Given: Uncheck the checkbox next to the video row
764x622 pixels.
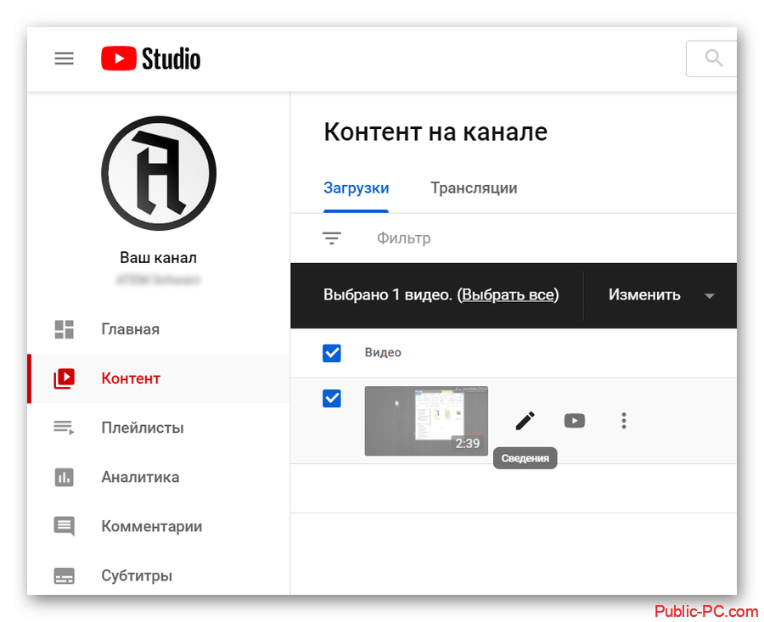Looking at the screenshot, I should pos(332,398).
